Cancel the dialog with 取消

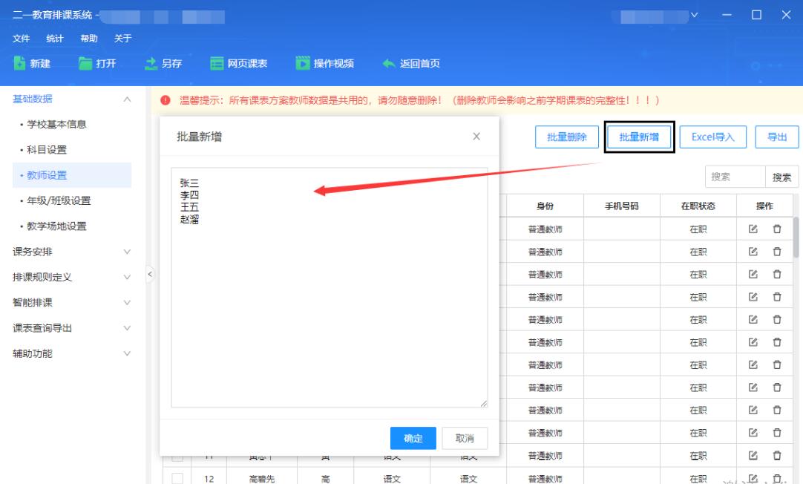coord(465,438)
